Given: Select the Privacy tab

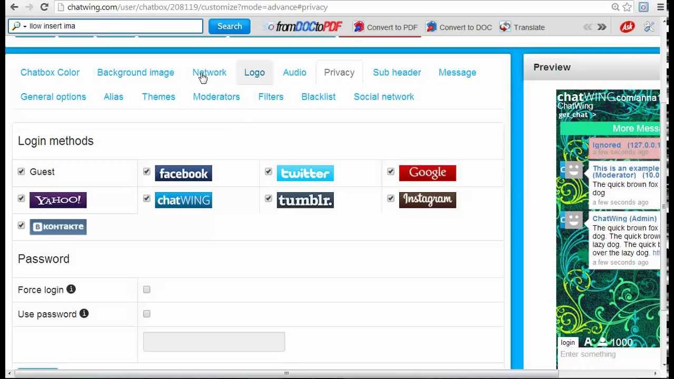Looking at the screenshot, I should [x=339, y=73].
